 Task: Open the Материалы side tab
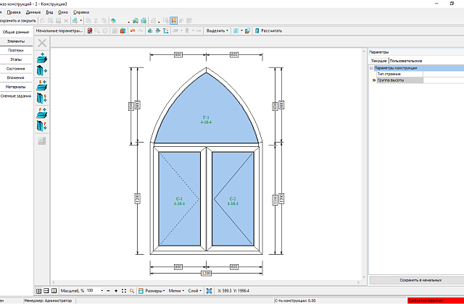point(16,87)
